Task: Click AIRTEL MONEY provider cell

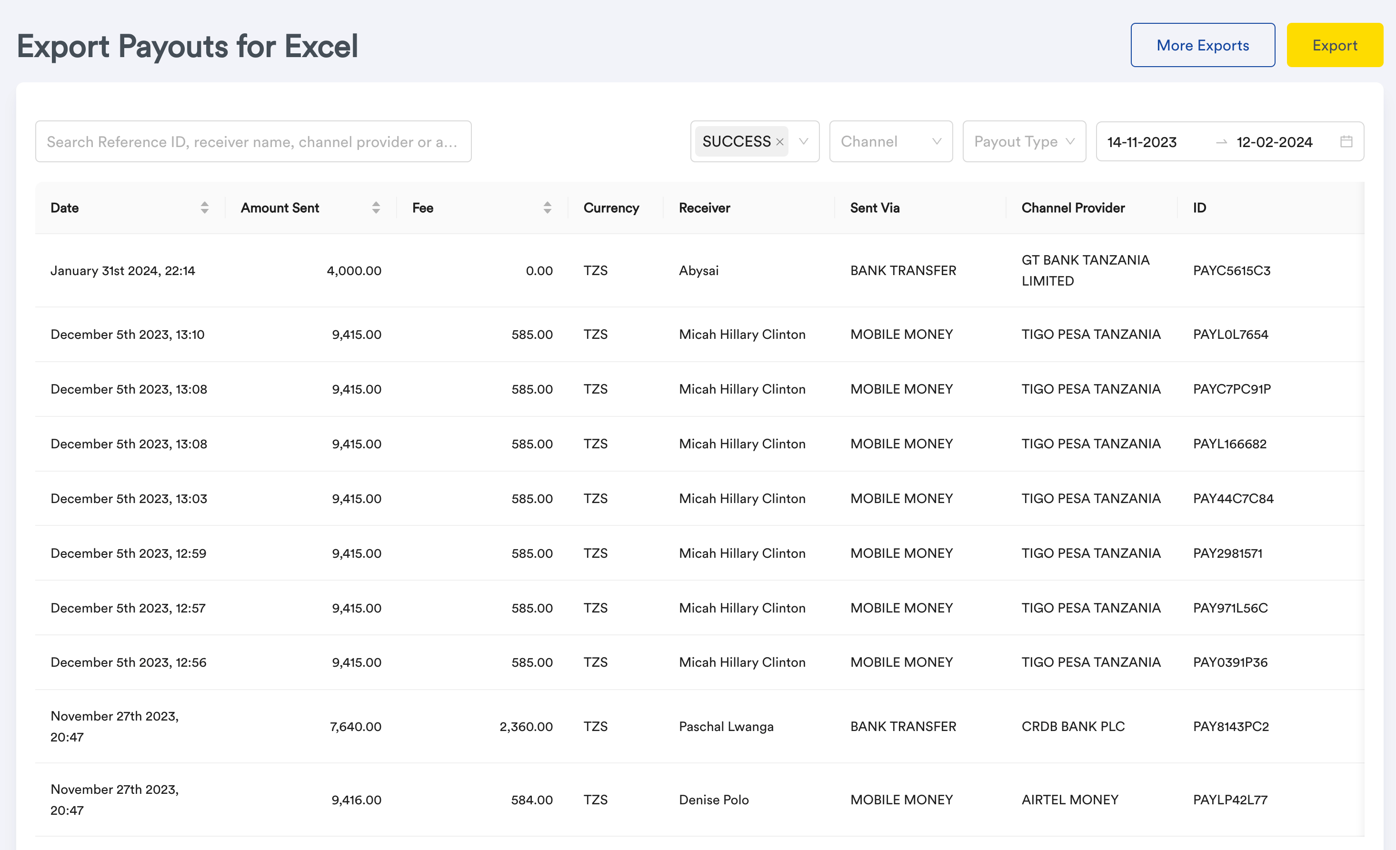Action: coord(1070,800)
